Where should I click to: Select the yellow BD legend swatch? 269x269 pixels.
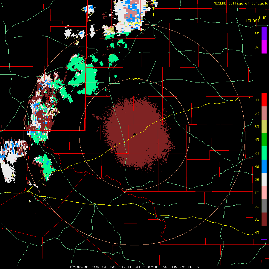point(264,127)
